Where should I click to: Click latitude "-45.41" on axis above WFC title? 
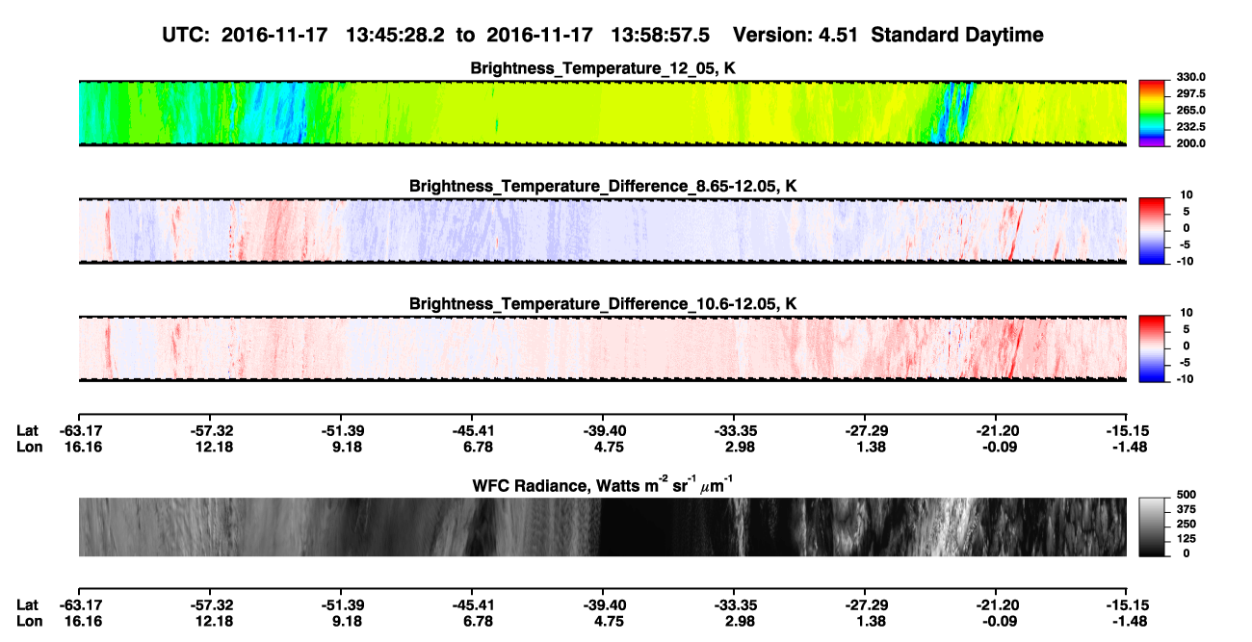tap(471, 430)
